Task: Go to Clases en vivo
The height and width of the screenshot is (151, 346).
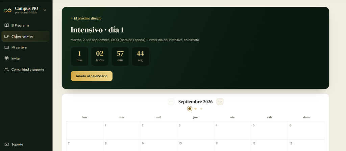Action: [25, 36]
